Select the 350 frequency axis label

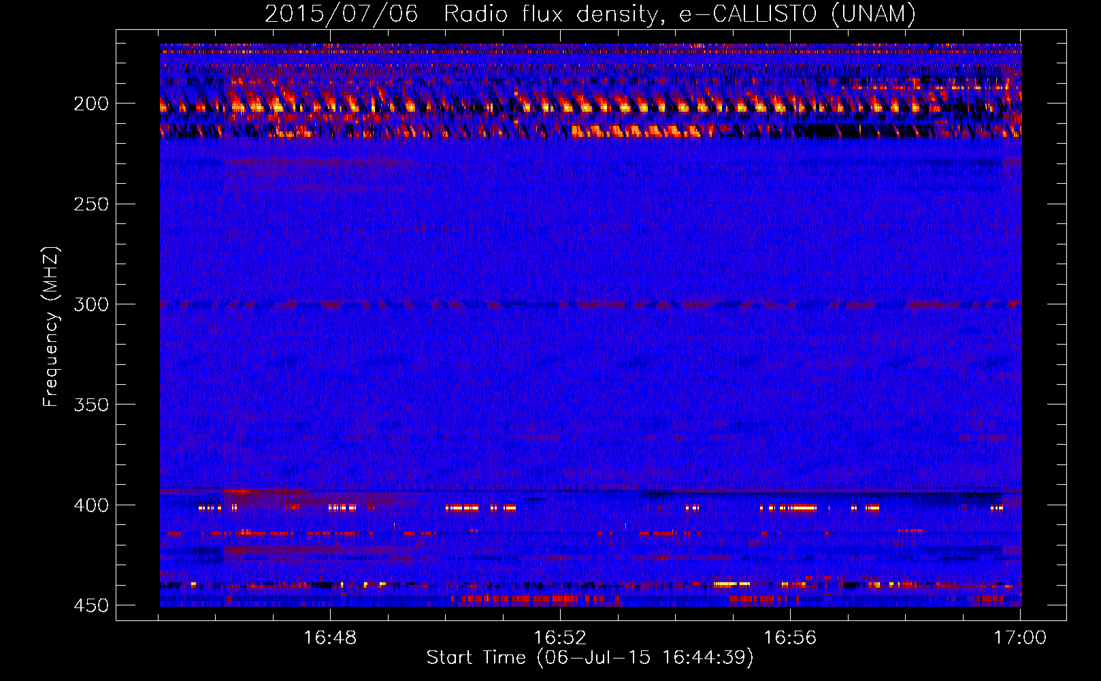[91, 405]
